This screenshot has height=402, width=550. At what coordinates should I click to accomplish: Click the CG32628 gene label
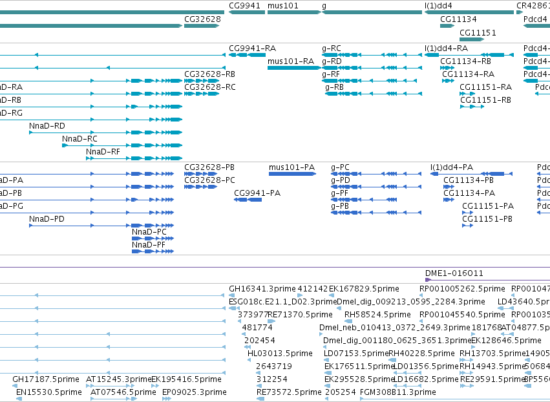coord(202,19)
